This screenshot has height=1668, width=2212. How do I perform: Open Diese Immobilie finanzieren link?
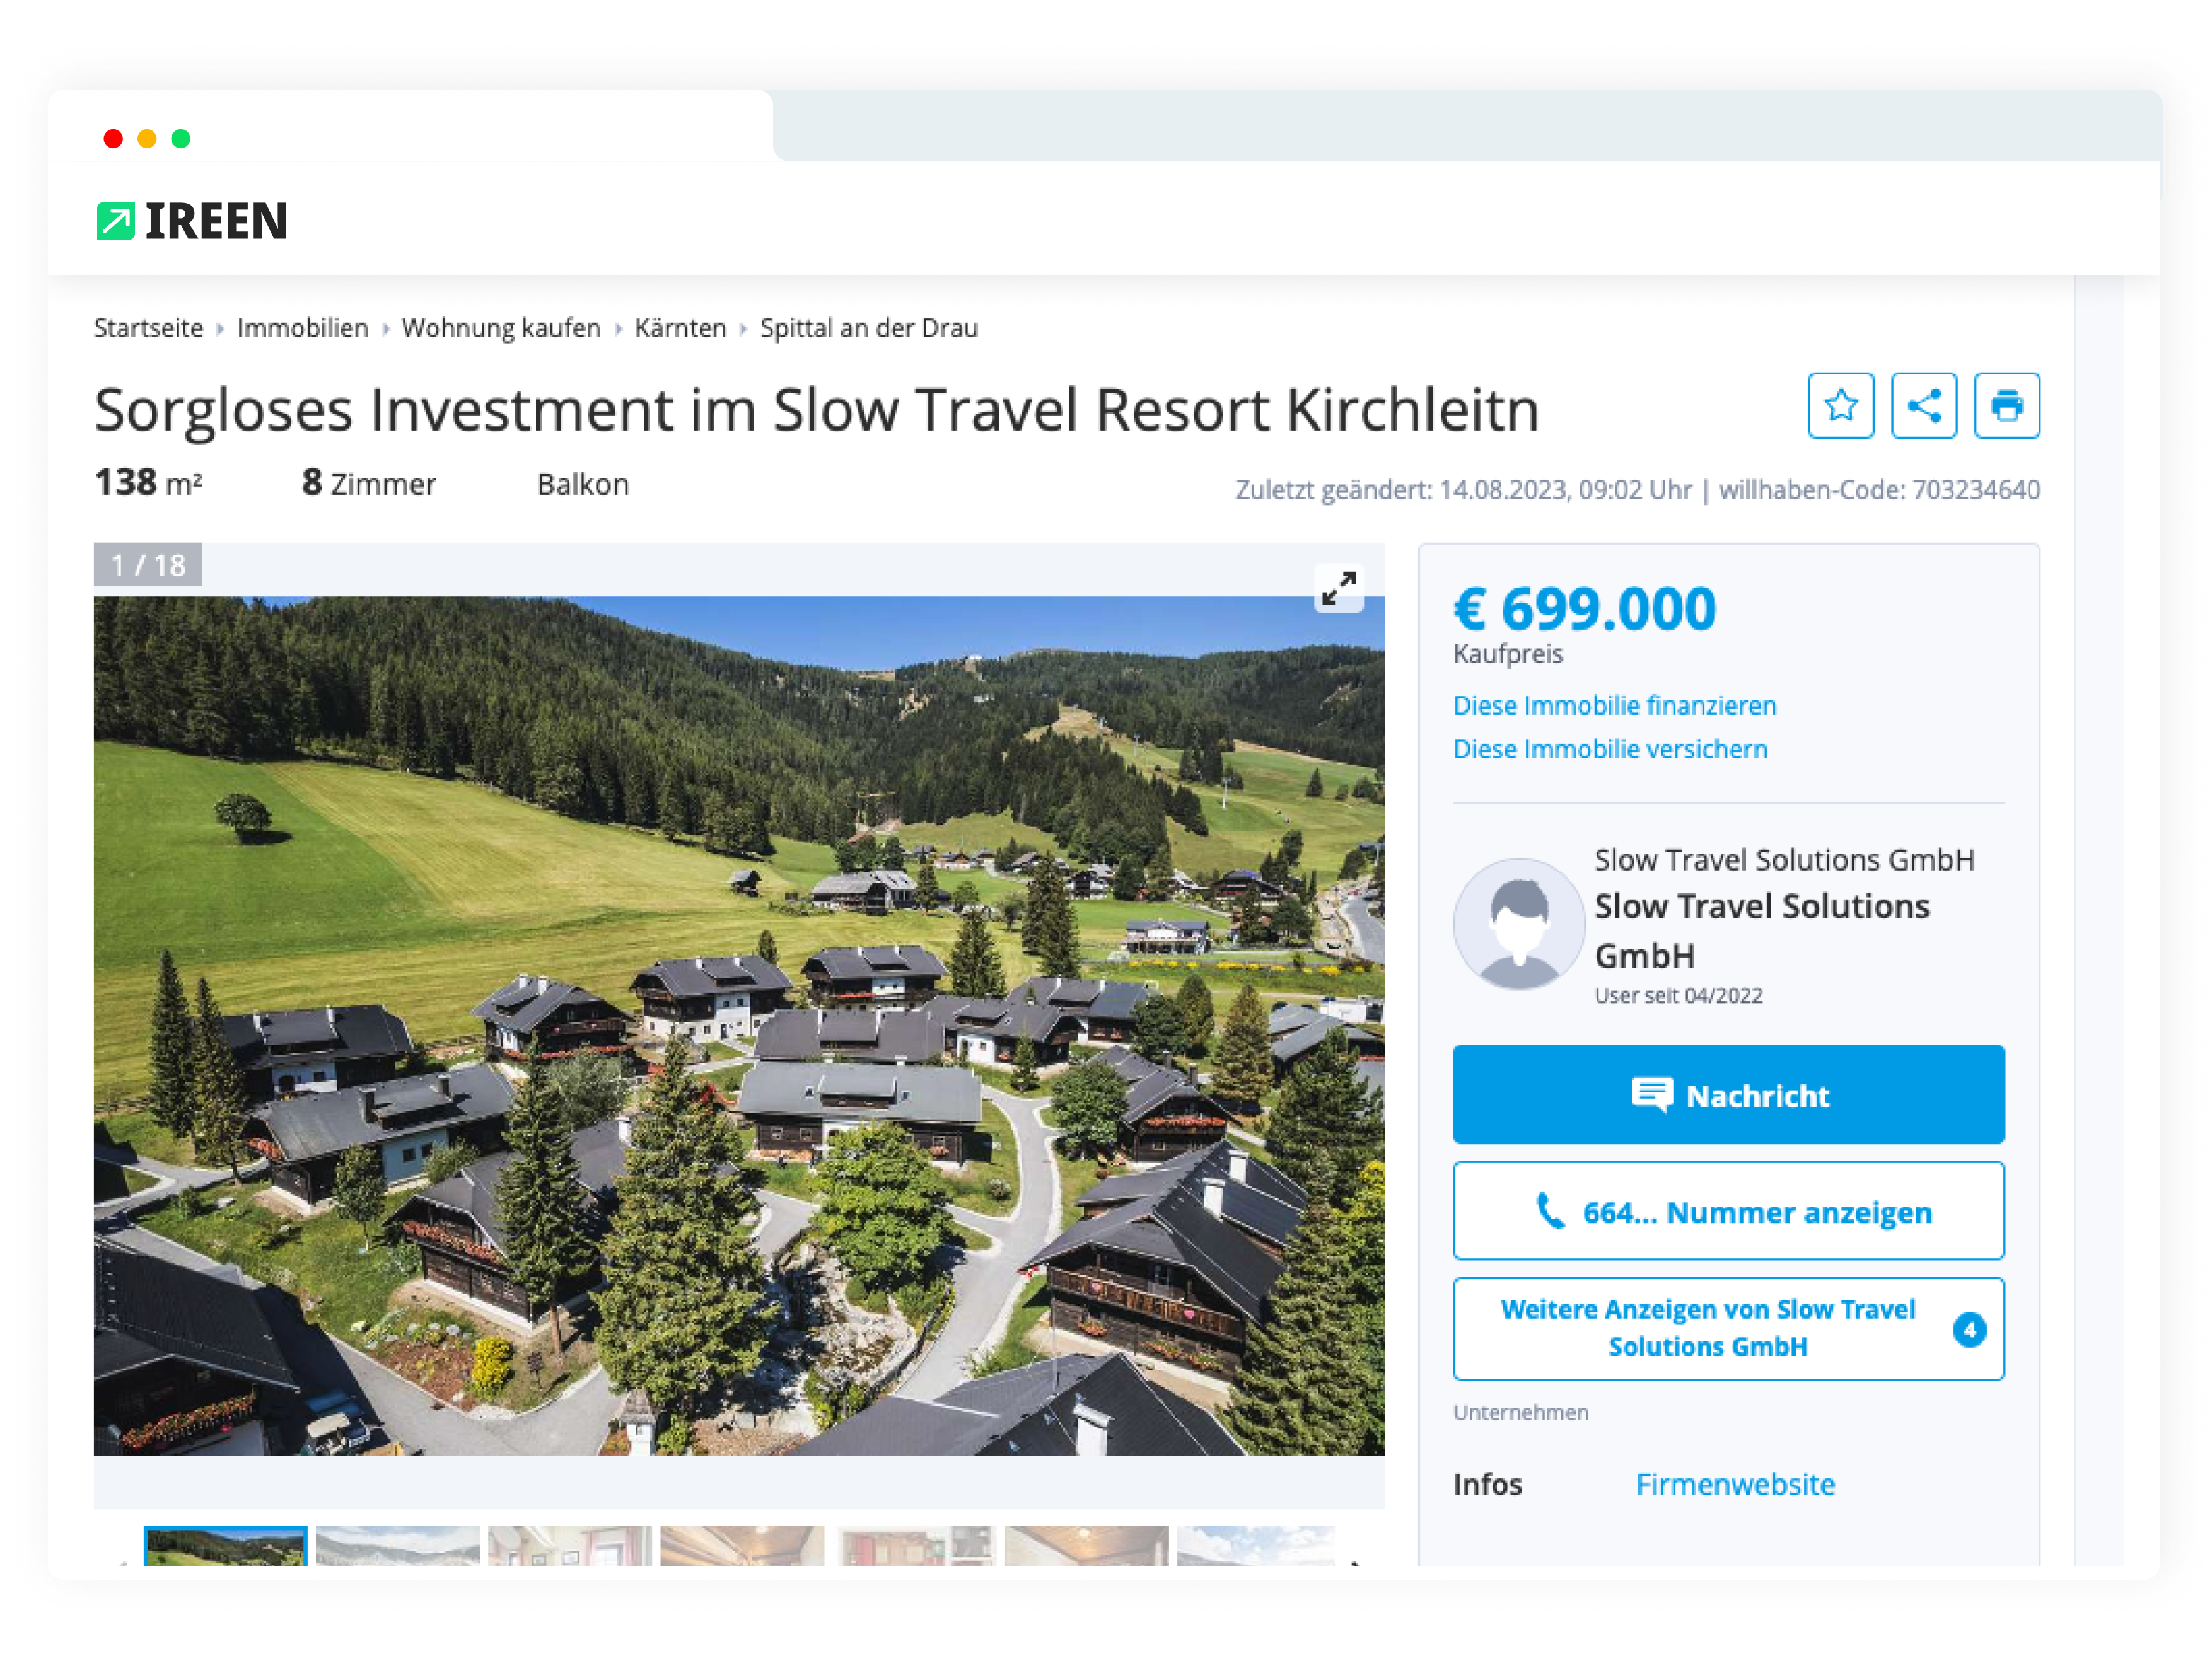(x=1614, y=705)
